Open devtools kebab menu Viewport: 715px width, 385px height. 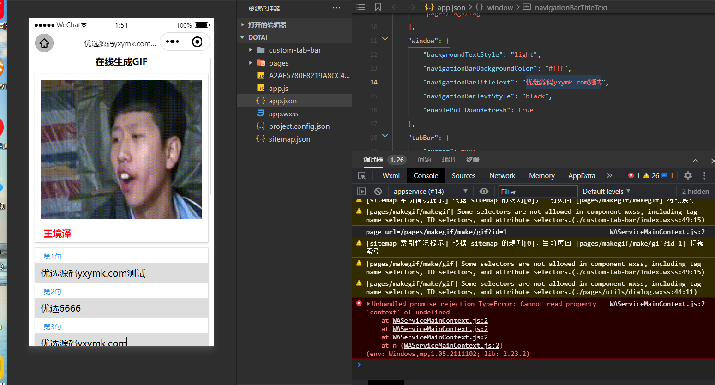[704, 175]
